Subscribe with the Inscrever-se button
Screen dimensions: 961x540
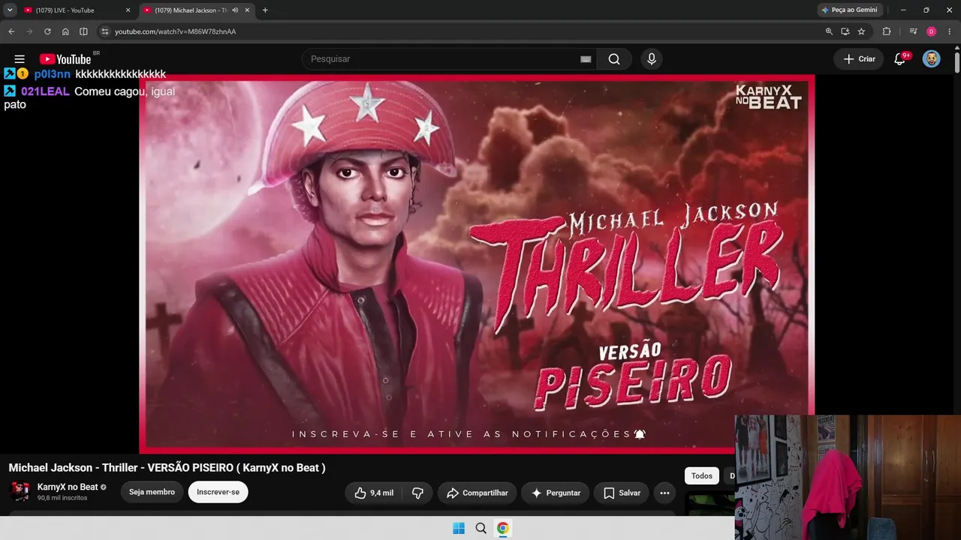[218, 492]
